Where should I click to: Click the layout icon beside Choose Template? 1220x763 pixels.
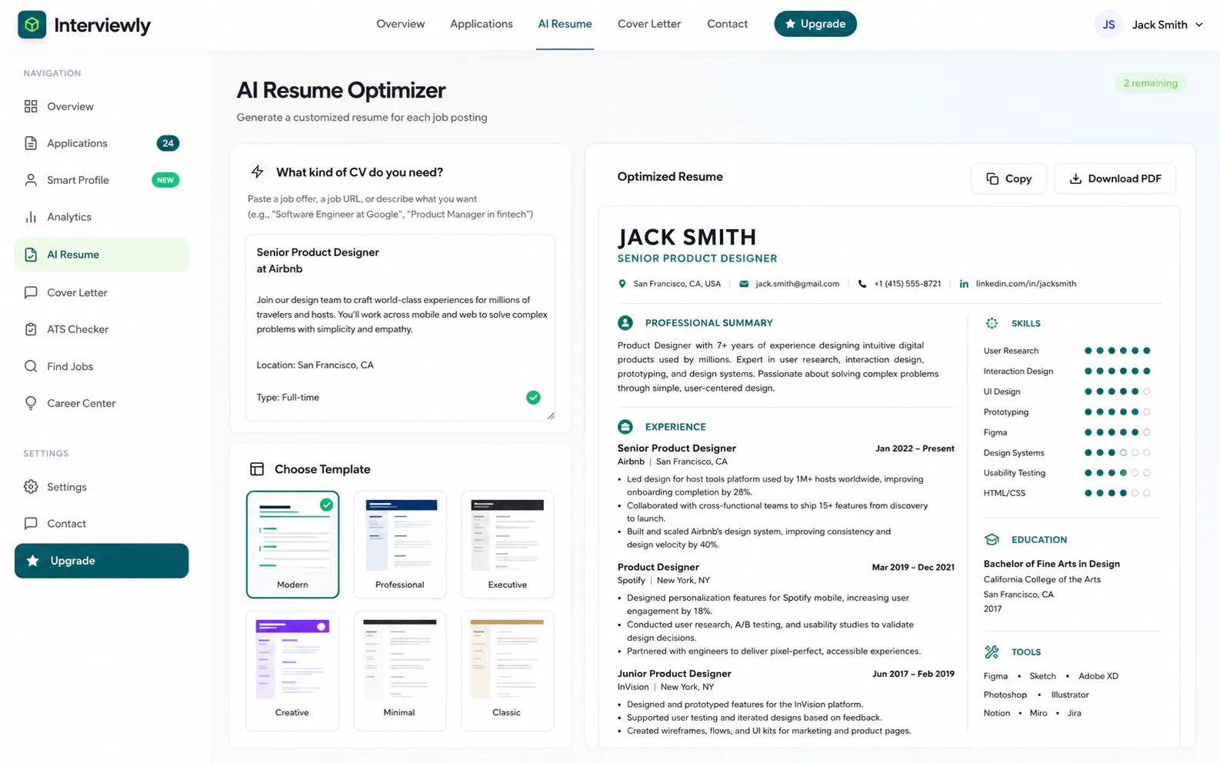pyautogui.click(x=257, y=469)
